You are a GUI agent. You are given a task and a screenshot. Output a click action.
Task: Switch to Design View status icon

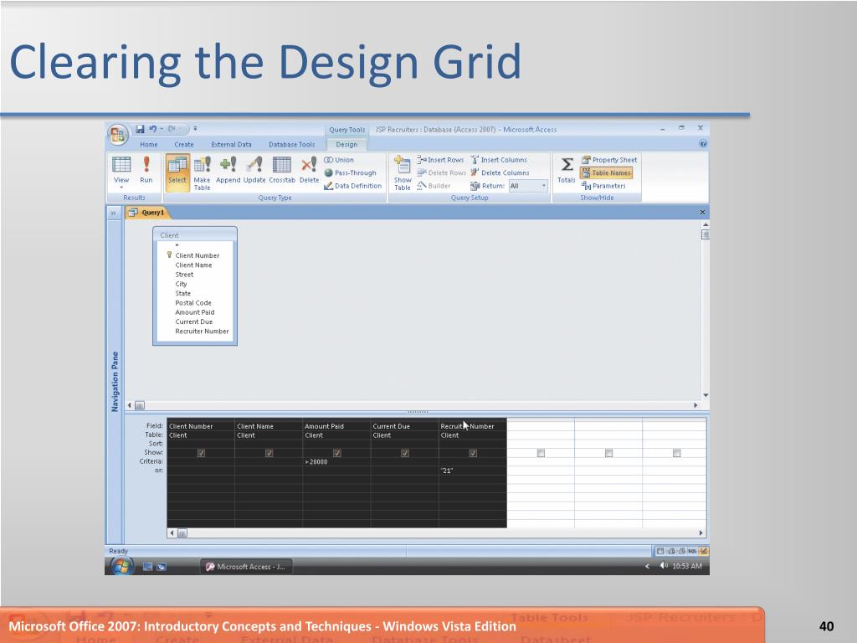click(x=703, y=551)
